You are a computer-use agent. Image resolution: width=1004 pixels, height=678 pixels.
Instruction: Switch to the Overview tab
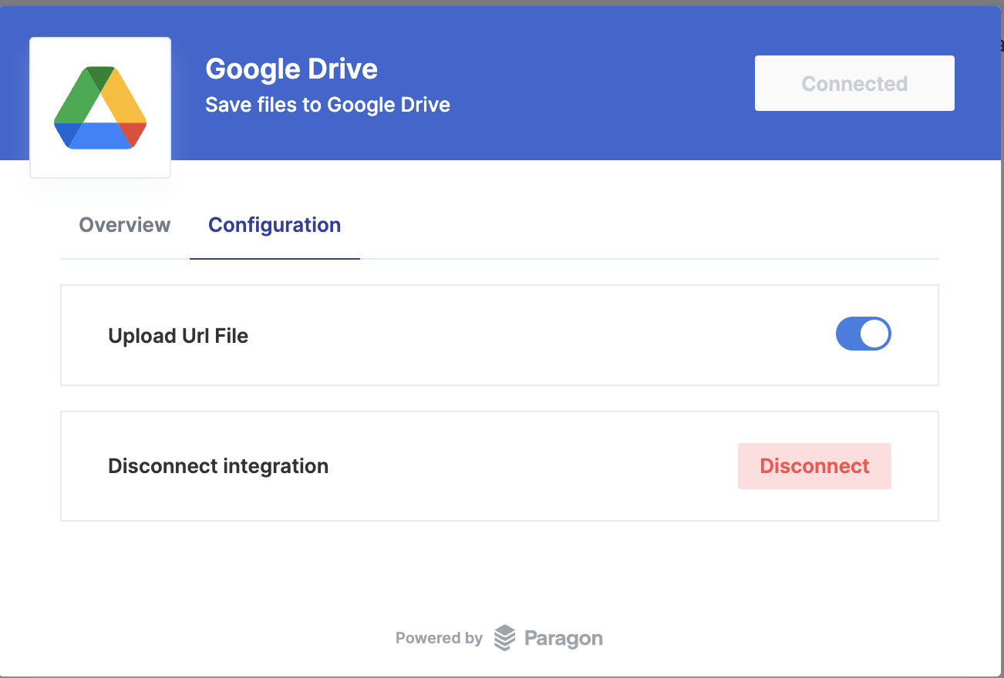(125, 225)
